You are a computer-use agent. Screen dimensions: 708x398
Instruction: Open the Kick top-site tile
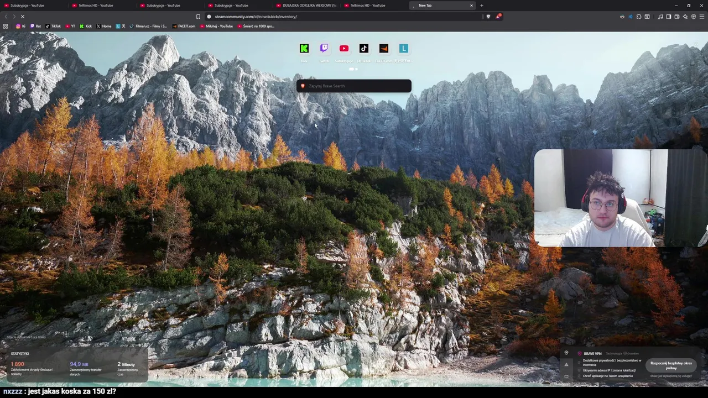(304, 49)
